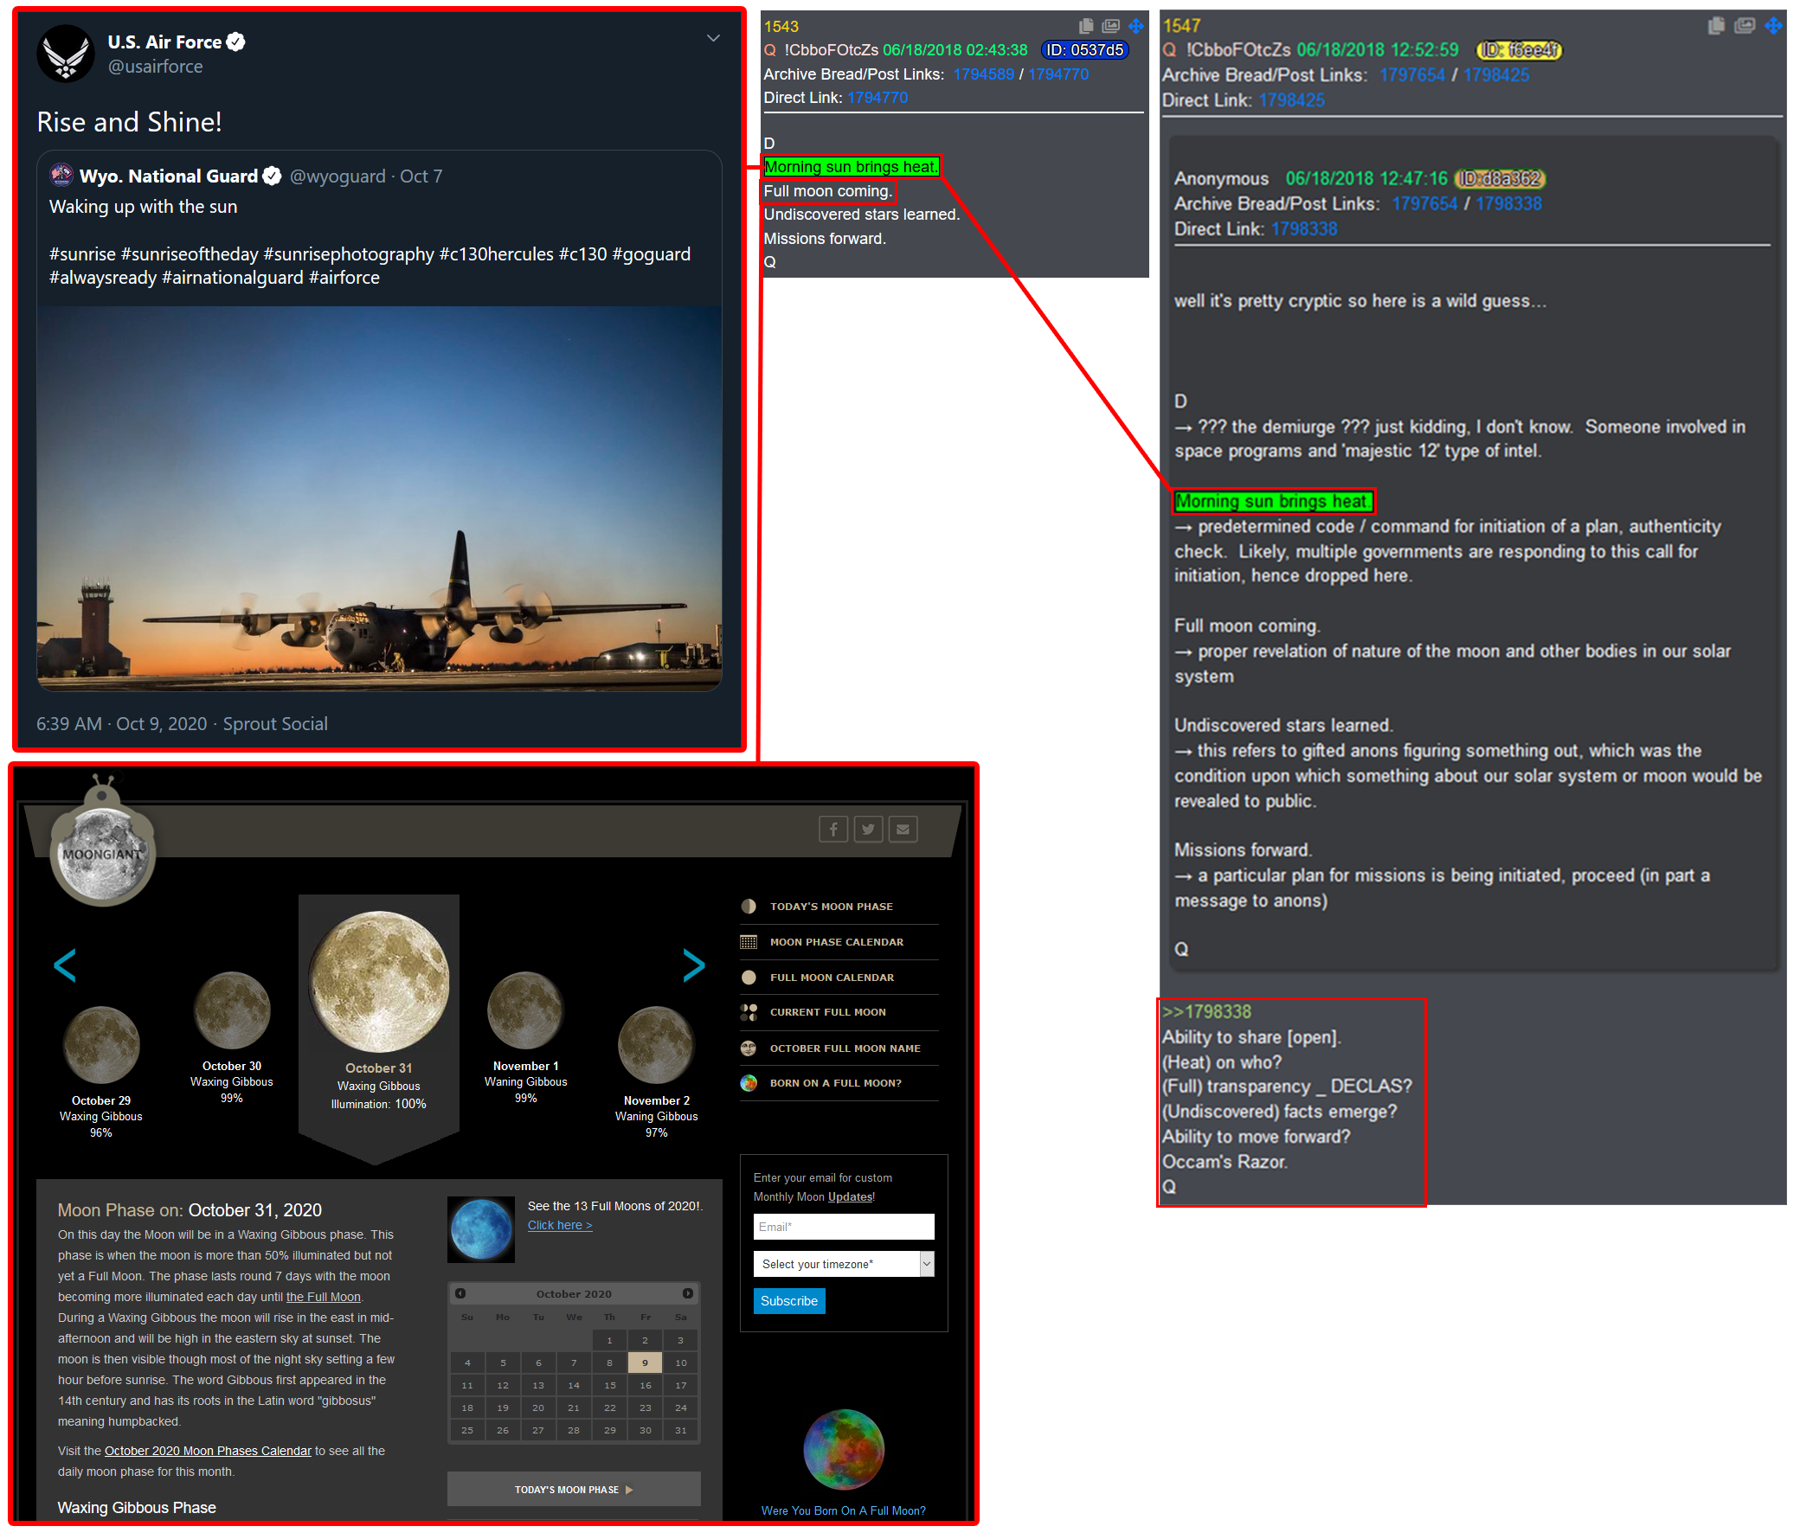Click the ID: f6ee4f badge
The image size is (1800, 1539).
pos(1519,50)
